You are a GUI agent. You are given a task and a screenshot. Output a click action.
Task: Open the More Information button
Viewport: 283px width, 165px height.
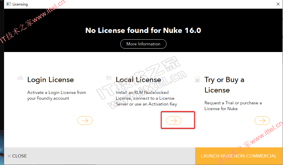143,44
